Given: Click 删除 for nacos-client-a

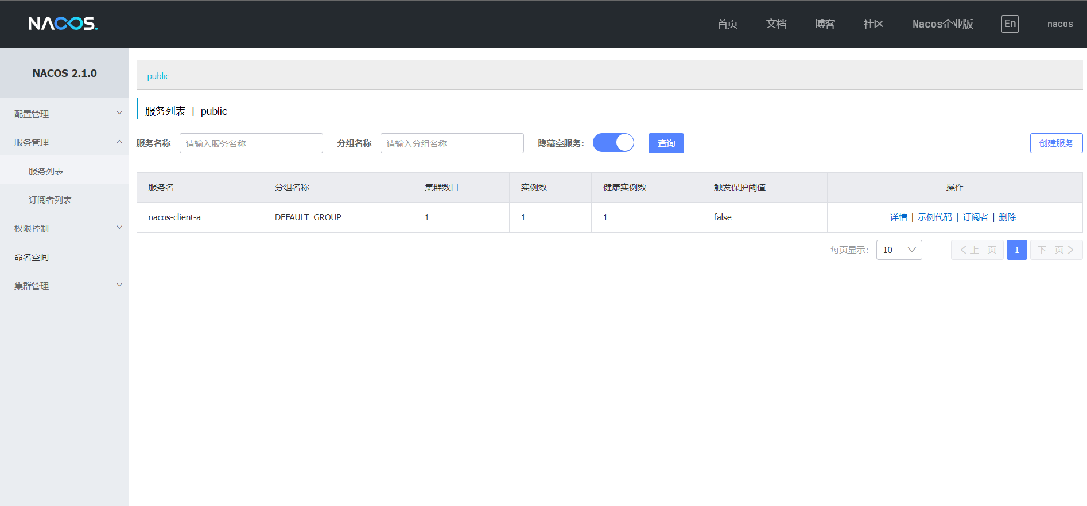Looking at the screenshot, I should (1007, 217).
